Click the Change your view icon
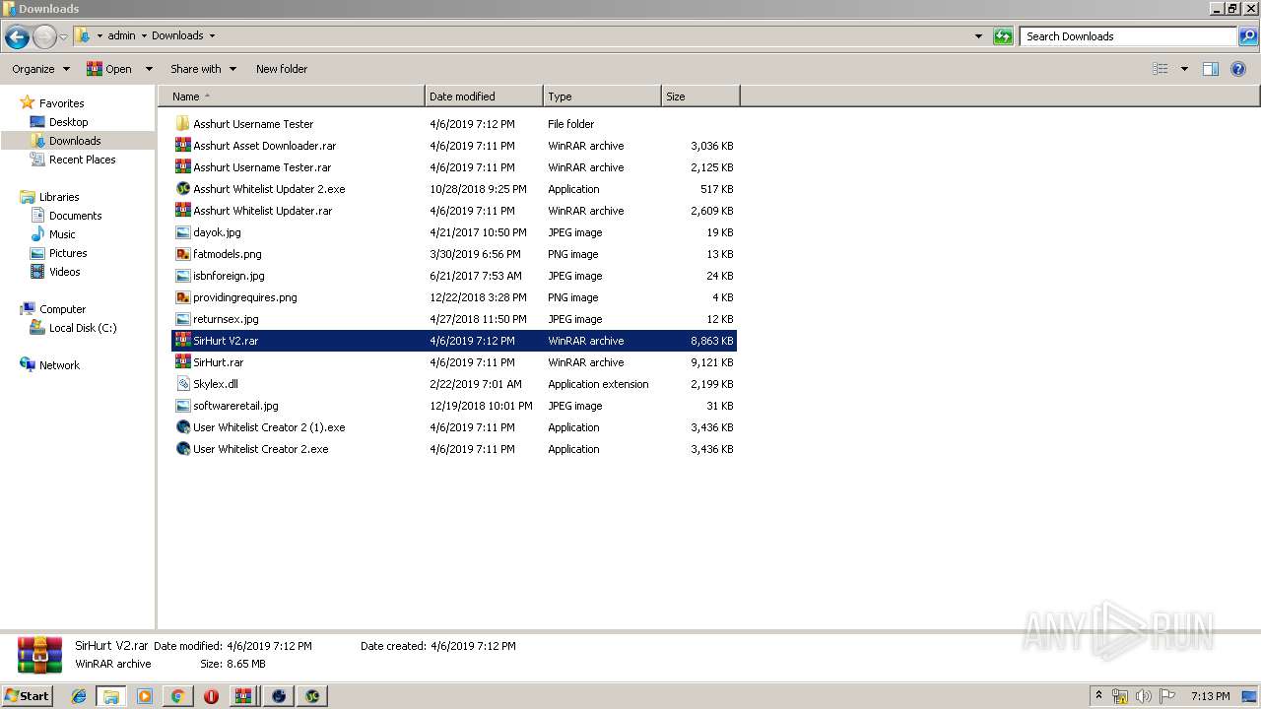 coord(1161,69)
